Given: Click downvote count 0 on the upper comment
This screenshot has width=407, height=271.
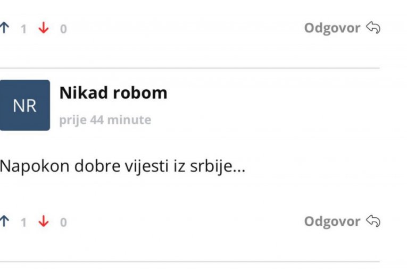Looking at the screenshot, I should coord(63,29).
